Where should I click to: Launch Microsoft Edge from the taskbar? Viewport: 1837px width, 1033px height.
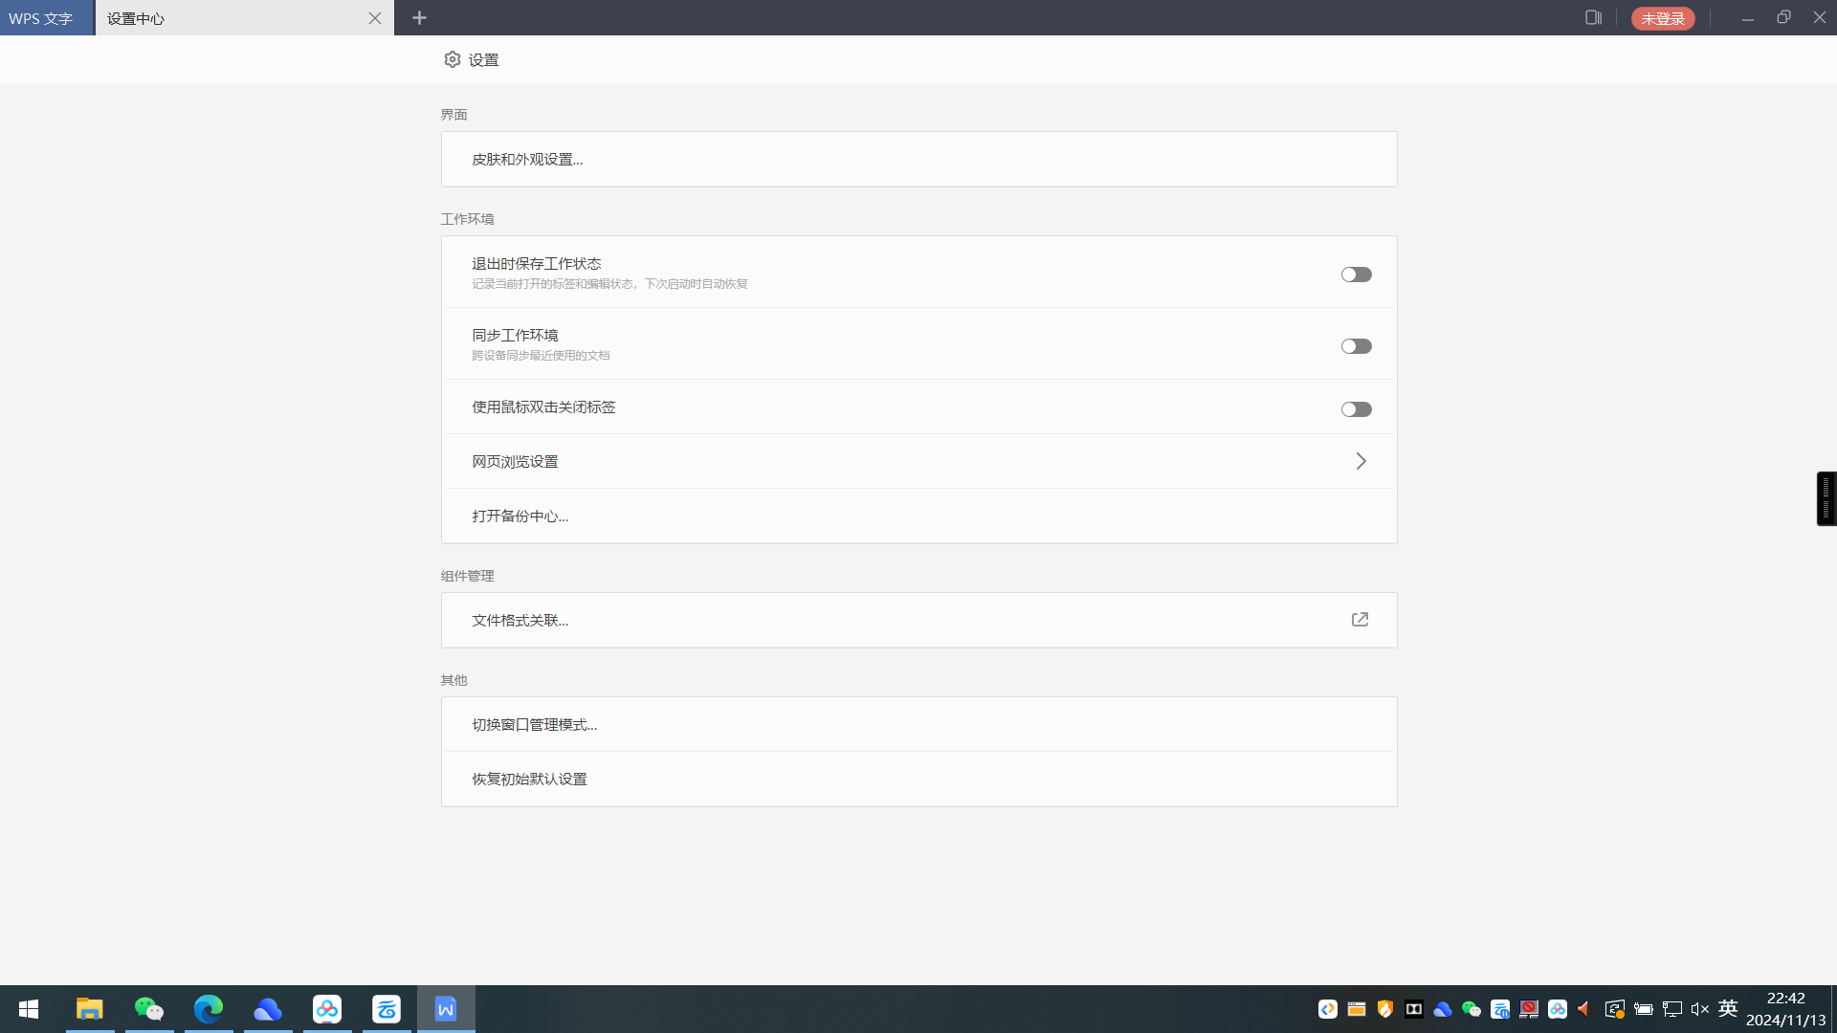[x=209, y=1008]
